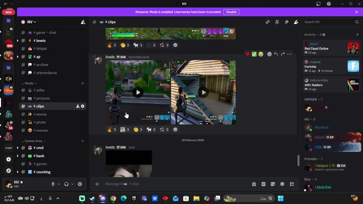Open the sticker picker
Screen dimensions: 363x204
(x=273, y=184)
